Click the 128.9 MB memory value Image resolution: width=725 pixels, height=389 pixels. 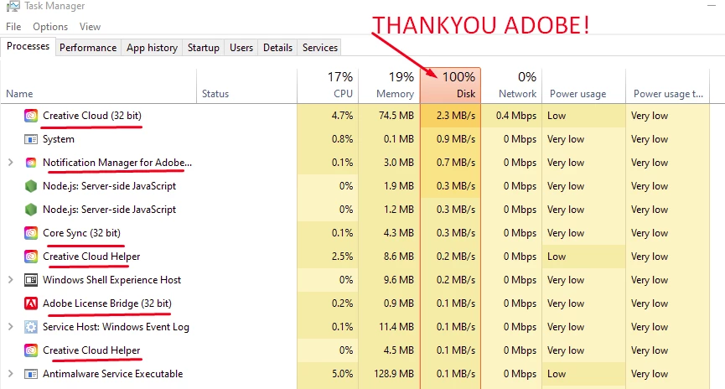pos(393,374)
